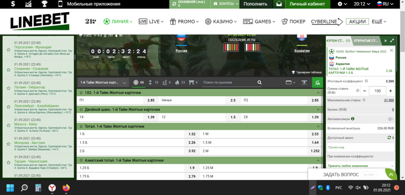Viewport: 405px width, 195px height.
Task: Favorite the Тотал yellow cards market
Action: [x=81, y=127]
